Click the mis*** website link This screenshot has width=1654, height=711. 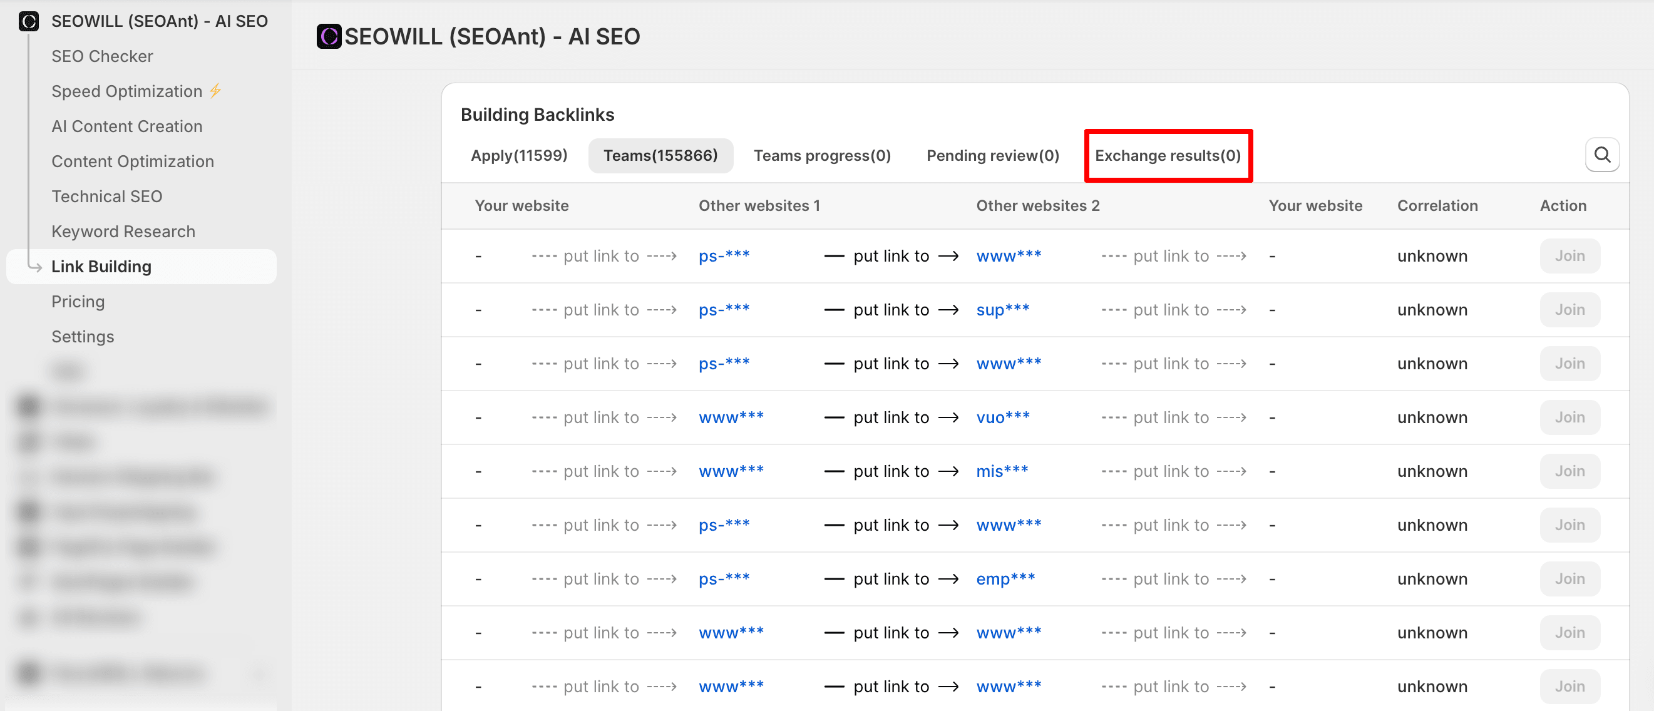pos(1001,472)
